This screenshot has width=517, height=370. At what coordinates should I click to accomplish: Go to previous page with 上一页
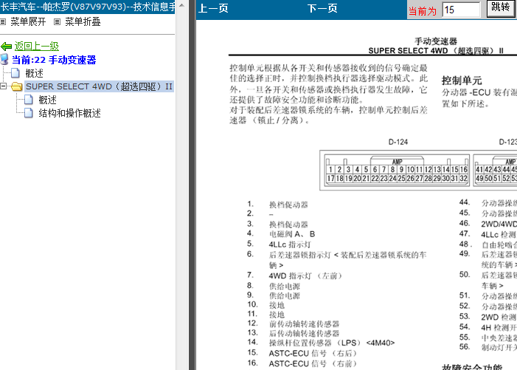click(x=213, y=8)
